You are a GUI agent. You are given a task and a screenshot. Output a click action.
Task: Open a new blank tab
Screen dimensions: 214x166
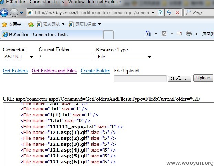[x=109, y=35]
